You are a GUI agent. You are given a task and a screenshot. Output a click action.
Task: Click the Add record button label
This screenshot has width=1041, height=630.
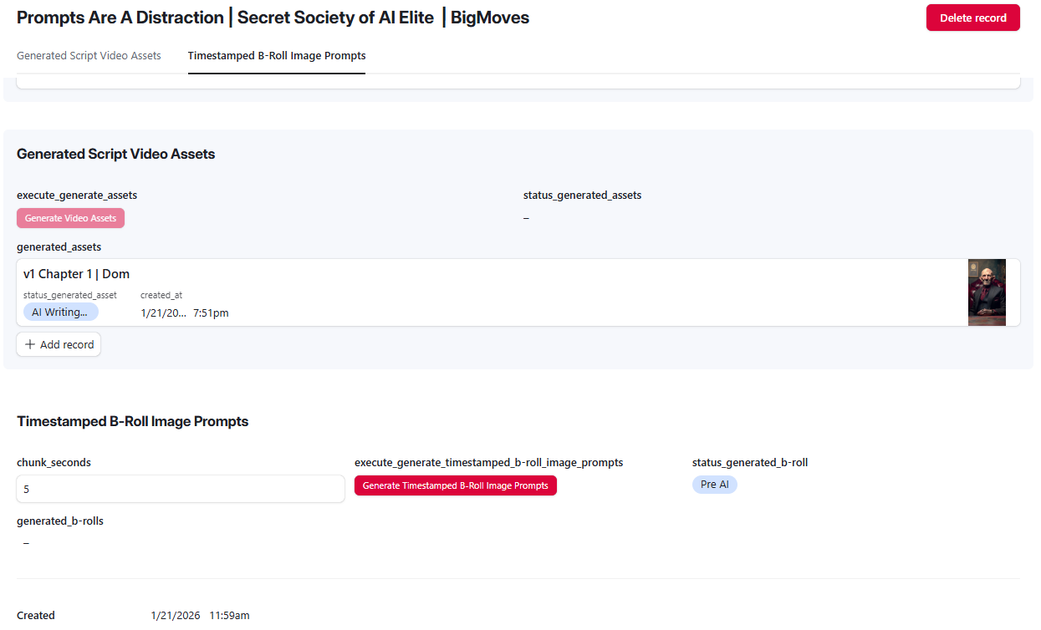coord(67,344)
